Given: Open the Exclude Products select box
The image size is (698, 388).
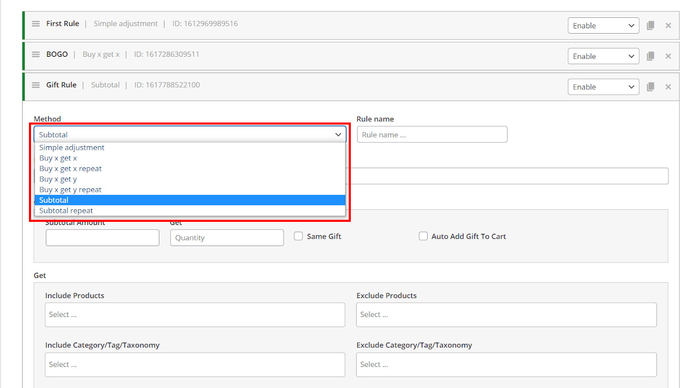Looking at the screenshot, I should click(x=507, y=314).
